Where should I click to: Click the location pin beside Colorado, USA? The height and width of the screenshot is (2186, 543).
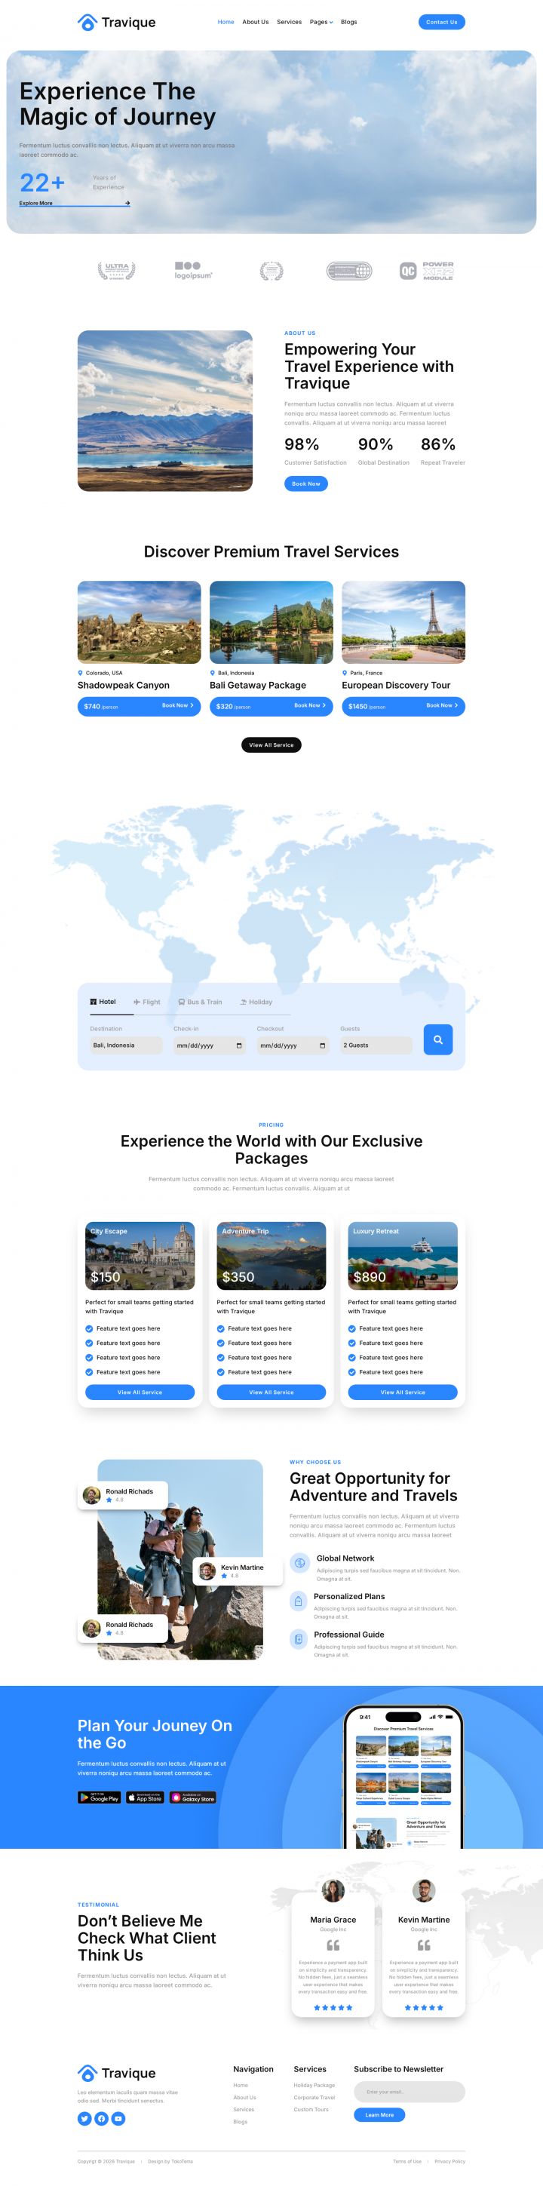click(x=81, y=673)
